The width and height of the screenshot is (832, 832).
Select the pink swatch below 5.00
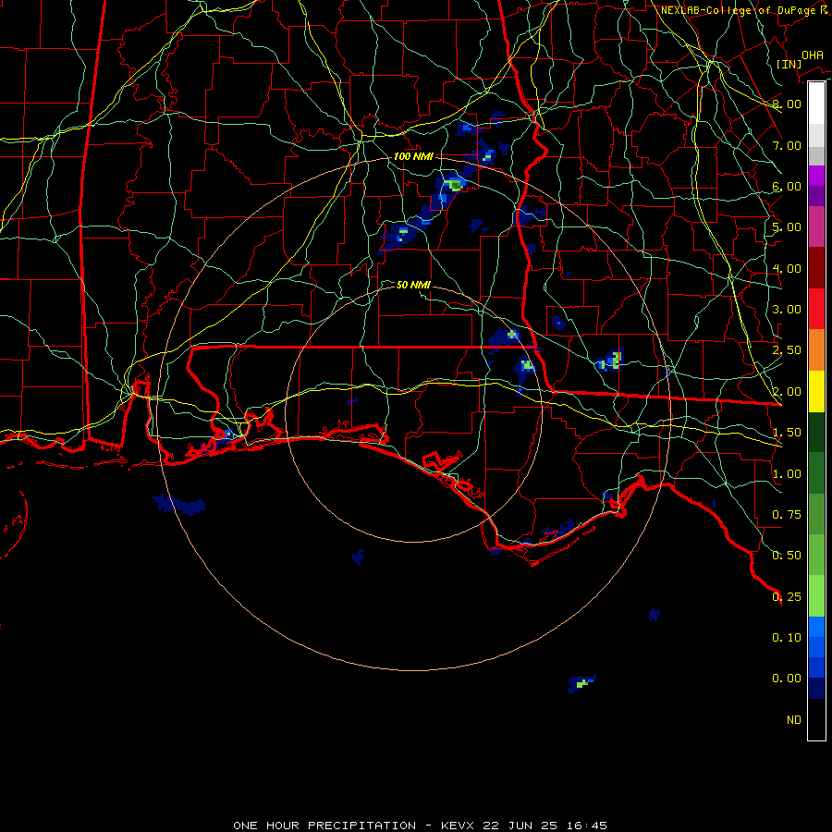816,226
